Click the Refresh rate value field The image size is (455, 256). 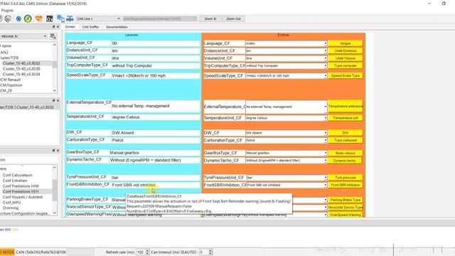tap(141, 252)
